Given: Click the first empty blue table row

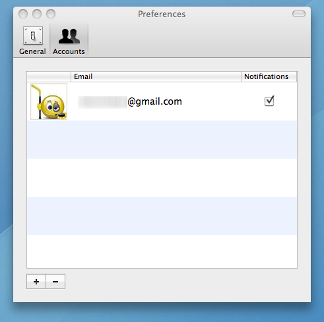Looking at the screenshot, I should (x=162, y=140).
